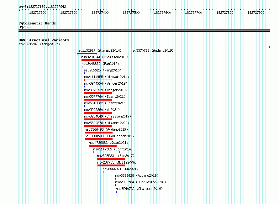Open nsv5577760 (Ebert2021) variant label
Screen dimensions: 279x204
pos(105,97)
